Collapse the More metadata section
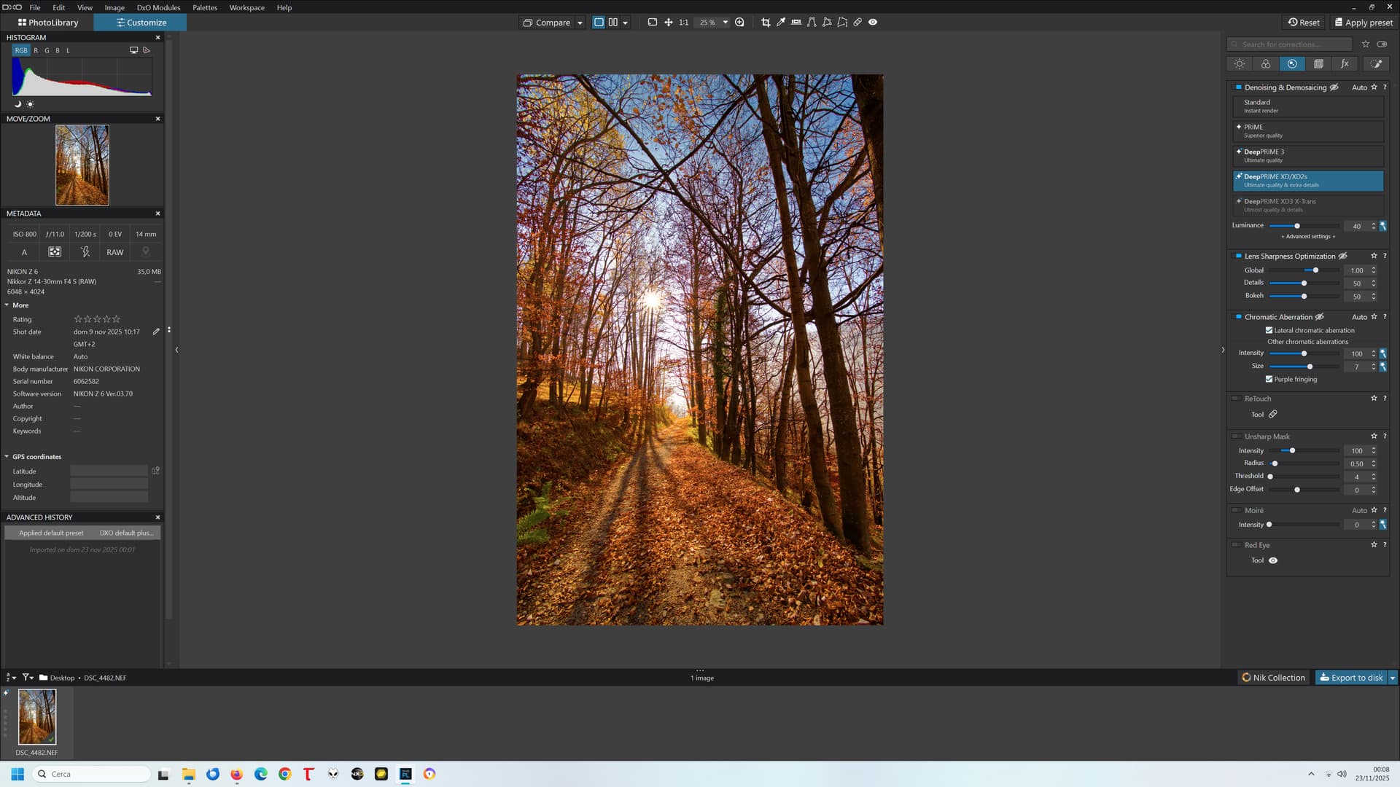The width and height of the screenshot is (1400, 787). click(7, 305)
